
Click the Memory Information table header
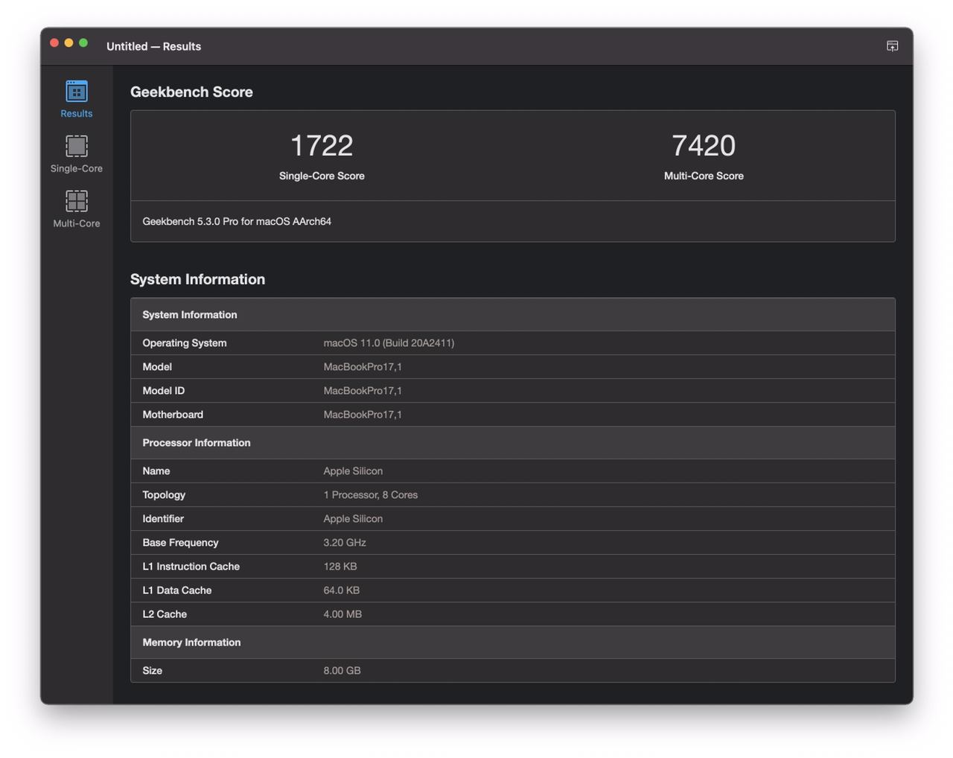[512, 642]
